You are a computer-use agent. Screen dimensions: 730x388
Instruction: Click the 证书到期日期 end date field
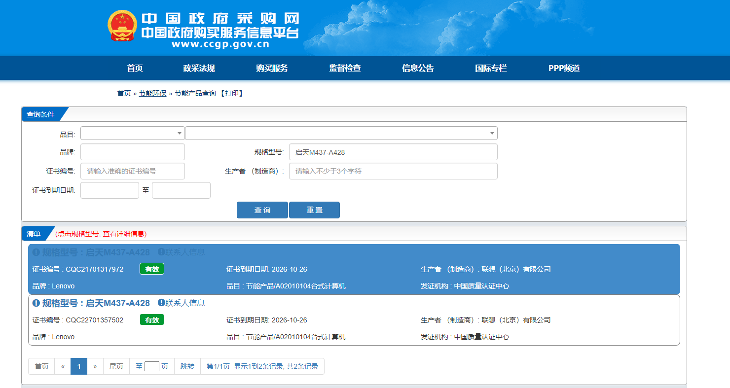181,190
